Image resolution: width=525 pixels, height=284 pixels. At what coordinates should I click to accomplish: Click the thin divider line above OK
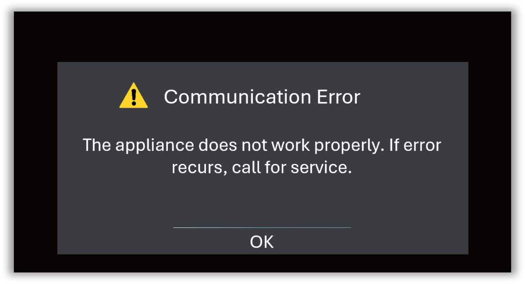click(x=262, y=227)
